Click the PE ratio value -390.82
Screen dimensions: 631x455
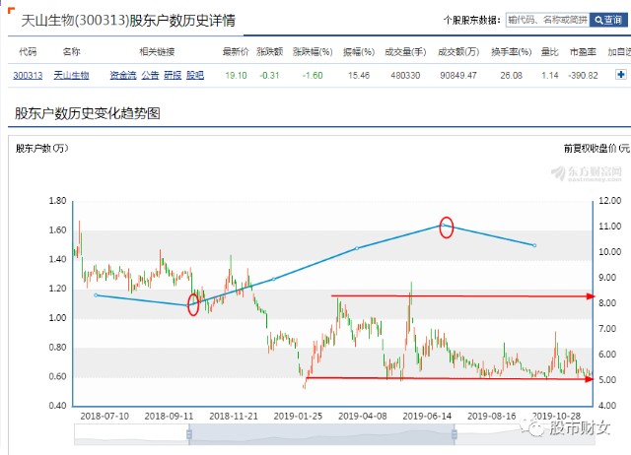(583, 75)
